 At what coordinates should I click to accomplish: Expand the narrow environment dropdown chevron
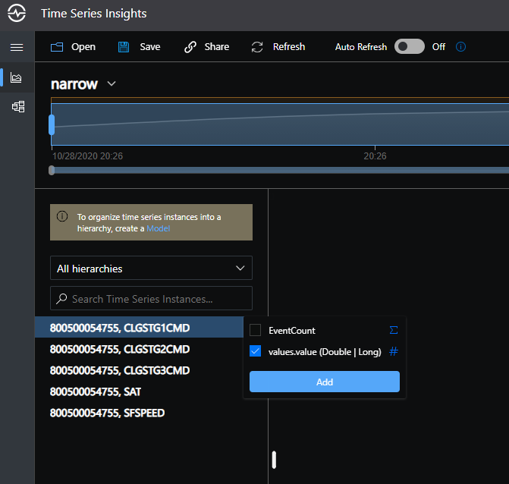coord(112,83)
